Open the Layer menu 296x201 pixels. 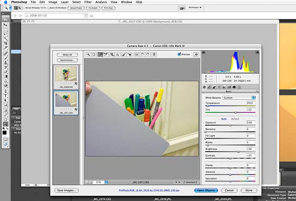click(x=65, y=2)
